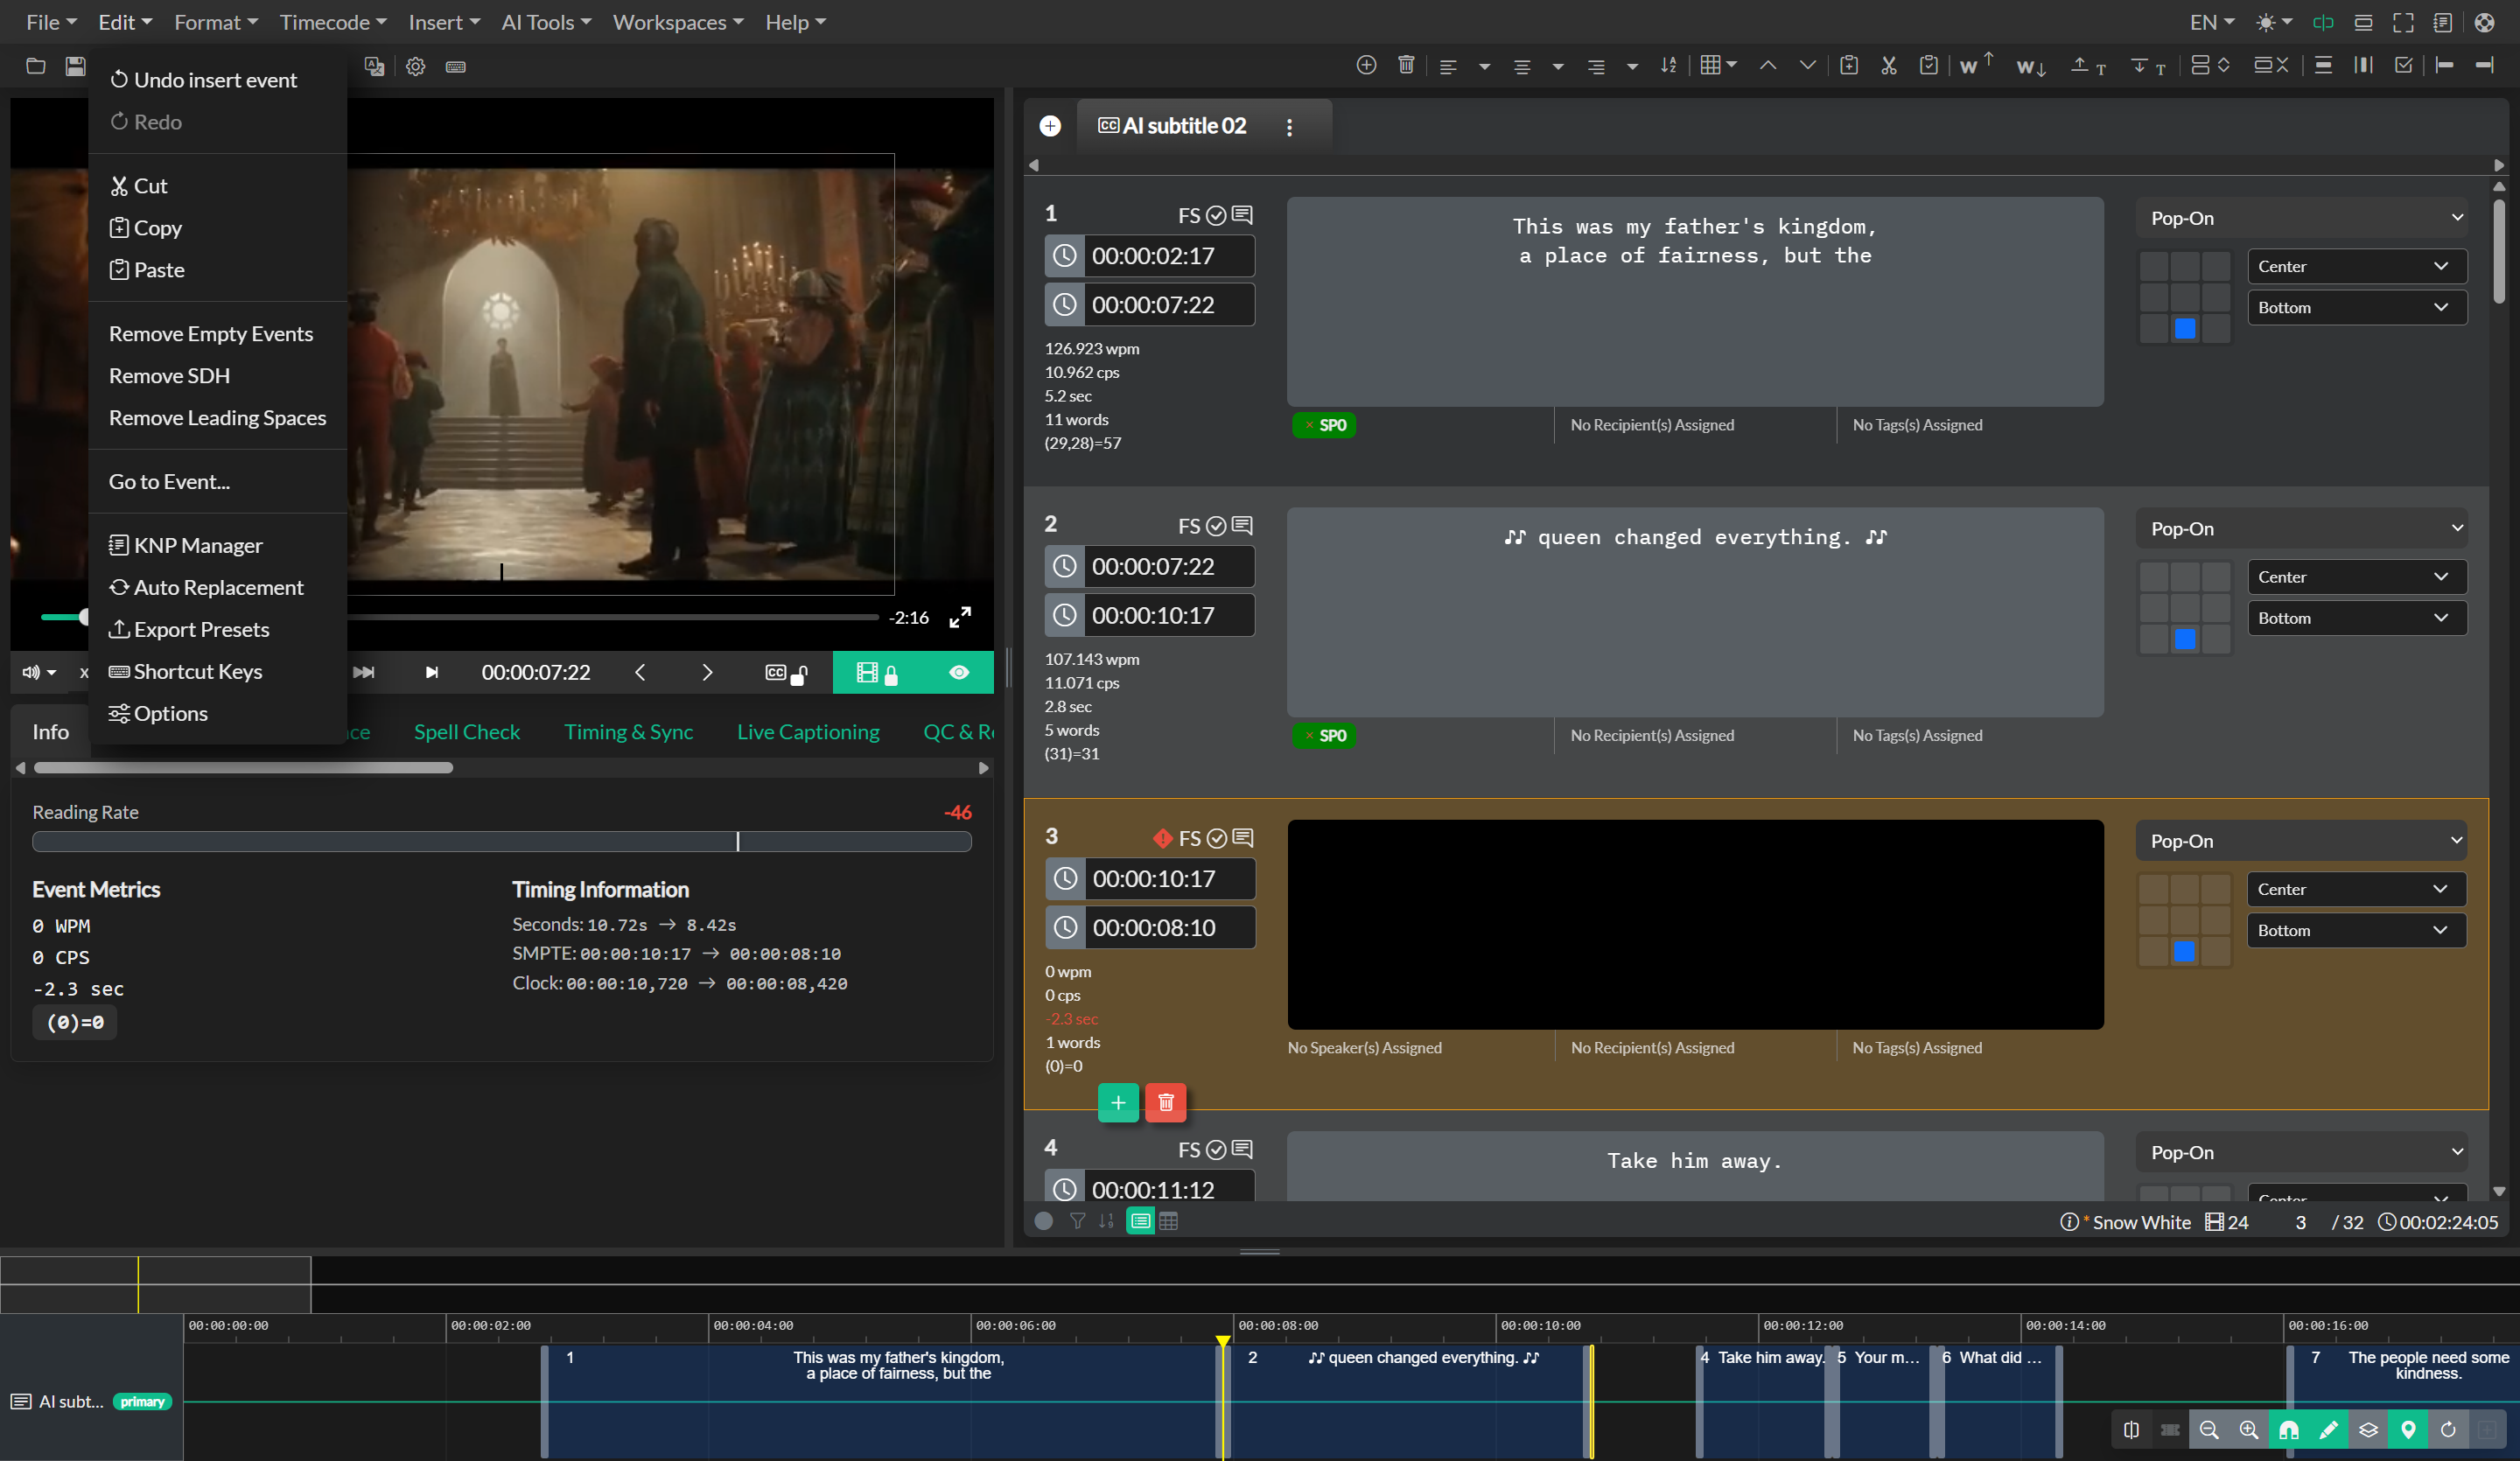Click the timeline refresh icon
This screenshot has width=2520, height=1461.
point(2448,1429)
